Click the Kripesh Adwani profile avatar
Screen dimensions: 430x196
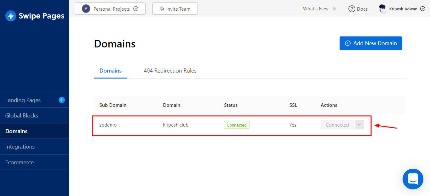382,9
